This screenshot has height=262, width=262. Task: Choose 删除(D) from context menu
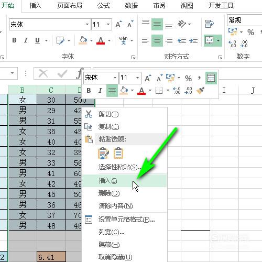pyautogui.click(x=124, y=193)
